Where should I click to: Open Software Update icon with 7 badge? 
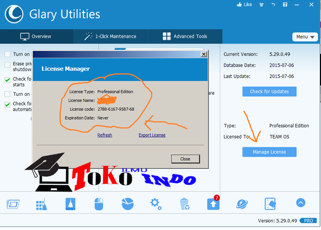213,203
